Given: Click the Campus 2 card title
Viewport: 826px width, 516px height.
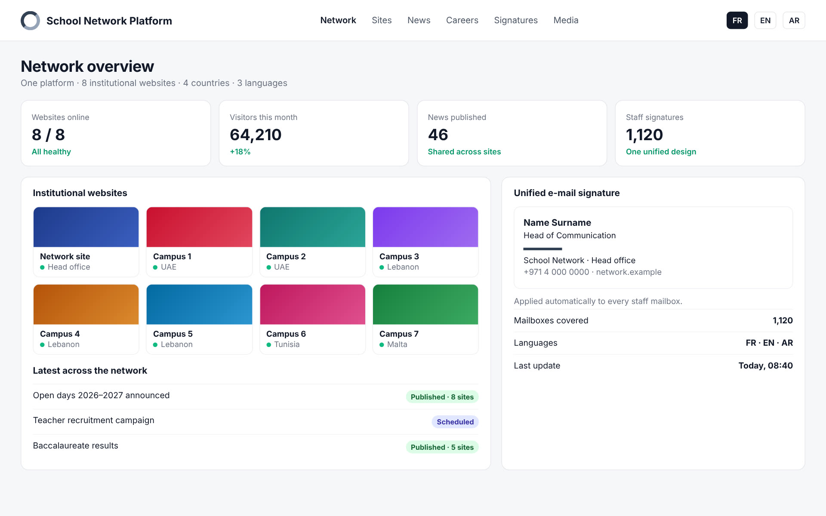Looking at the screenshot, I should pos(286,256).
